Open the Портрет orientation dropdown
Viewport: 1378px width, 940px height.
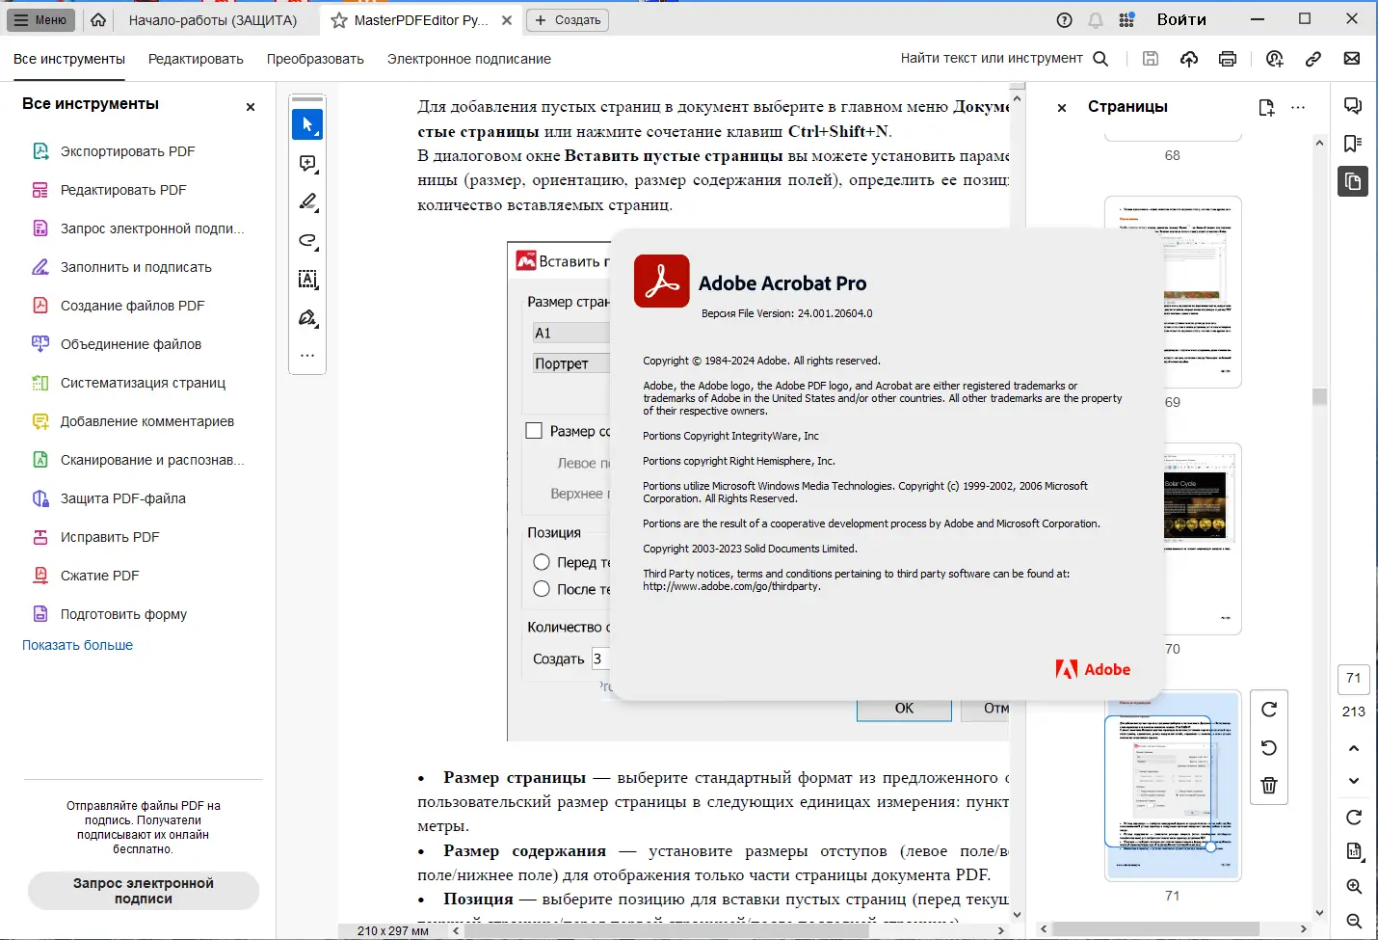pos(570,363)
